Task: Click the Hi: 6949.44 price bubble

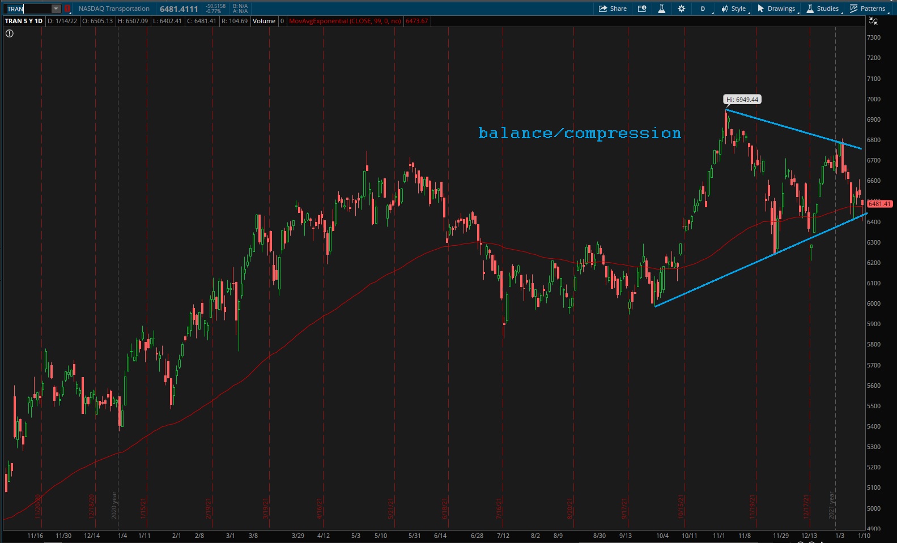Action: pyautogui.click(x=742, y=100)
